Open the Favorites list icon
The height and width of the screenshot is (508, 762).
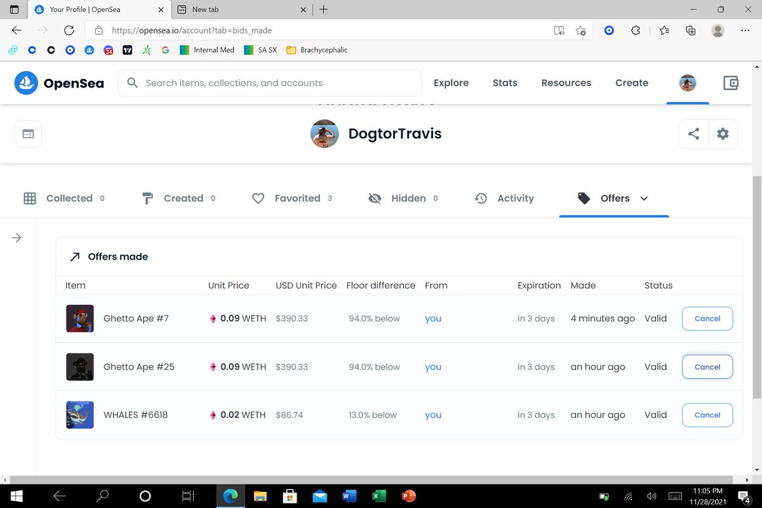pos(664,30)
